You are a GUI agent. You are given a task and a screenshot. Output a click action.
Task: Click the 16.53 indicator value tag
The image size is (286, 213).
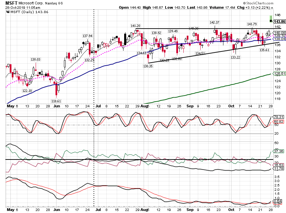[279, 165]
